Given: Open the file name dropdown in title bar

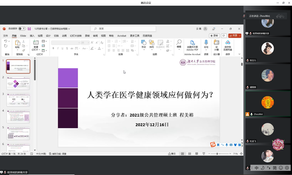Looking at the screenshot, I should tap(69, 29).
